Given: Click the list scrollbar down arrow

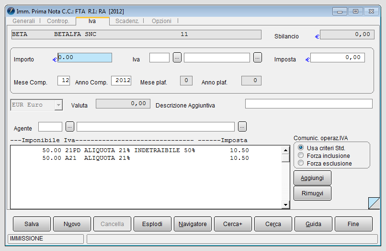Looking at the screenshot, I should (285, 204).
